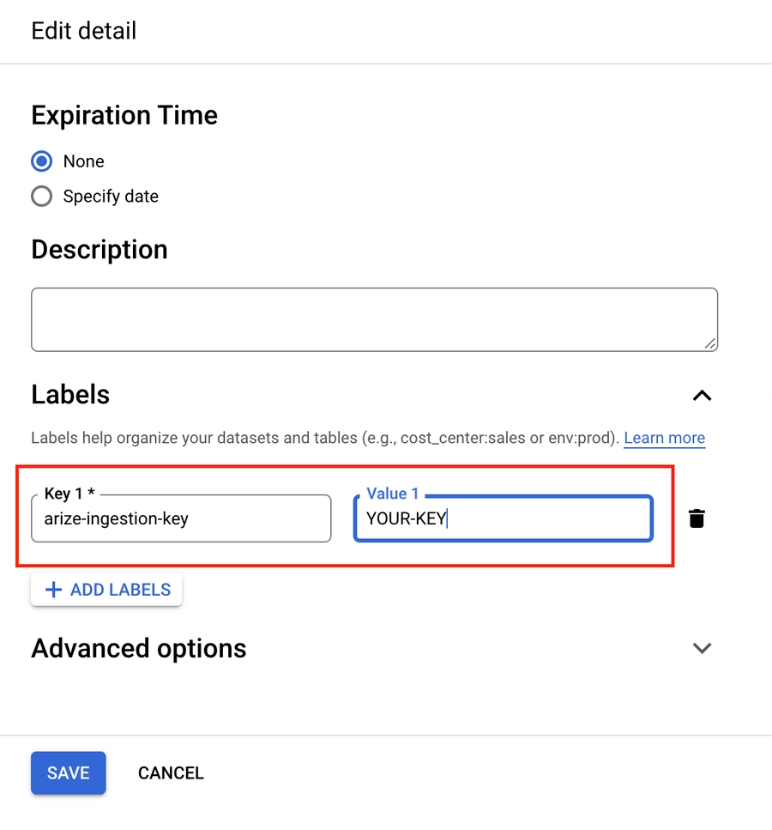
Task: Select the None expiration radio button
Action: (41, 161)
